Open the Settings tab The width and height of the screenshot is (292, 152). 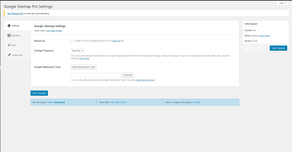17,25
